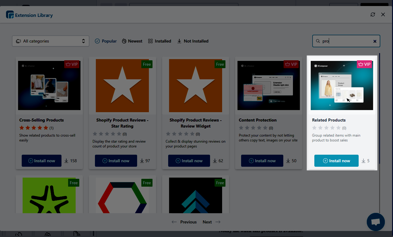The image size is (393, 237).
Task: Click the download count 158 icon
Action: (67, 161)
